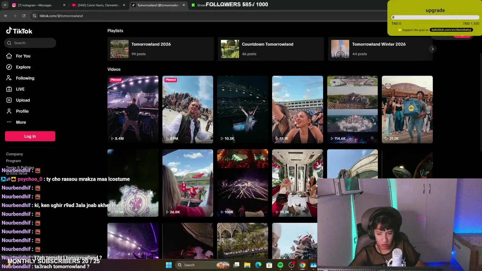View site information for tiktok.com
The height and width of the screenshot is (271, 482).
pyautogui.click(x=34, y=16)
